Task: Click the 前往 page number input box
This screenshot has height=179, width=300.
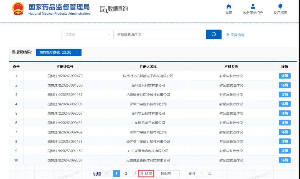Action: pos(202,174)
